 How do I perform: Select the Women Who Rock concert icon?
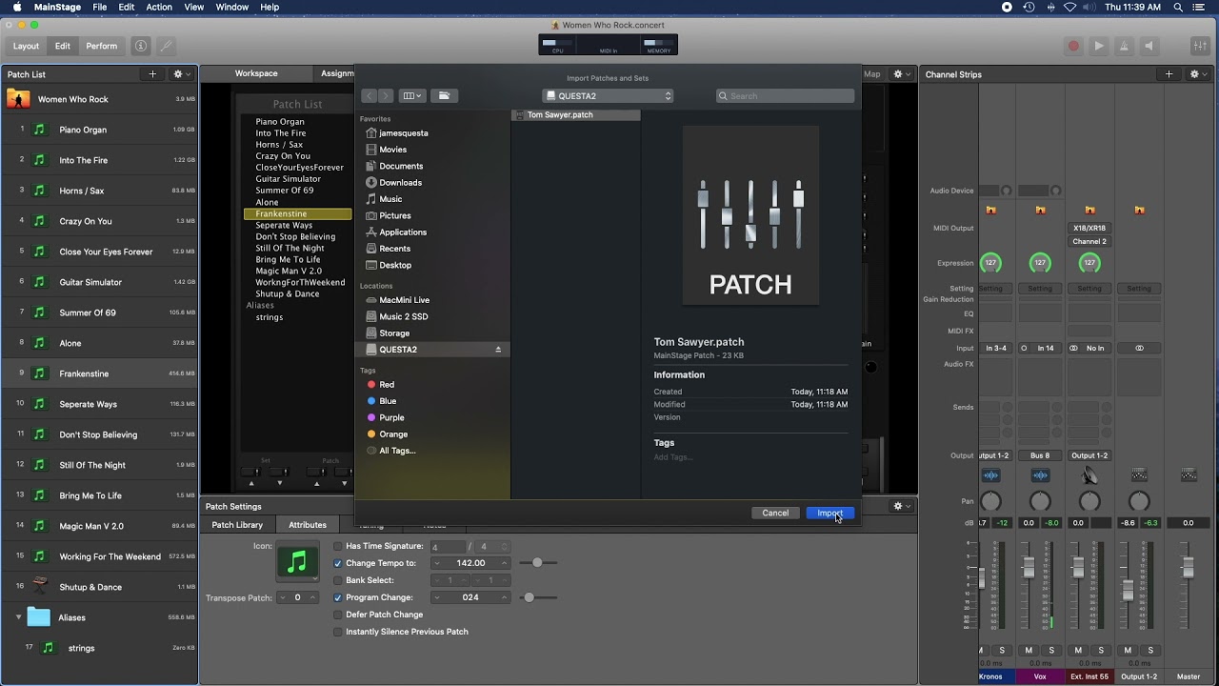click(x=18, y=99)
